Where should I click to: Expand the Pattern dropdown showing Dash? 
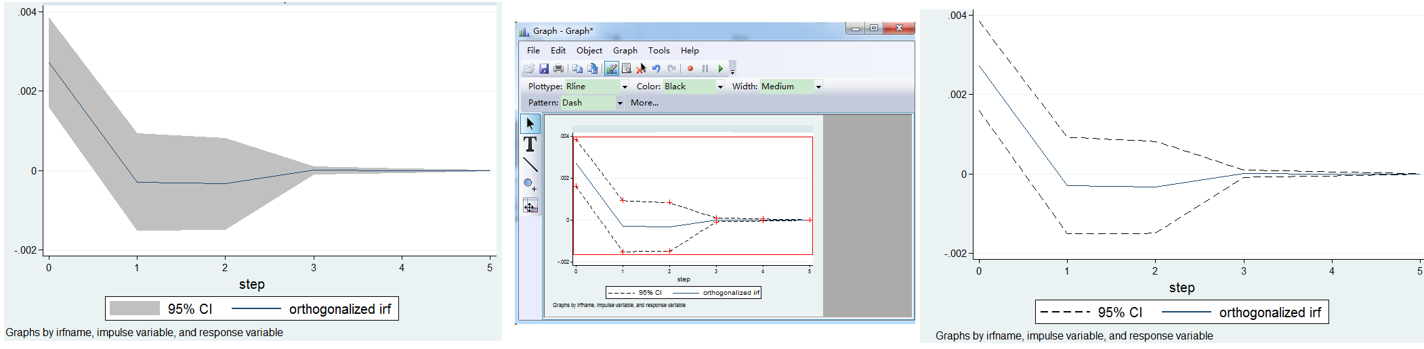[619, 103]
